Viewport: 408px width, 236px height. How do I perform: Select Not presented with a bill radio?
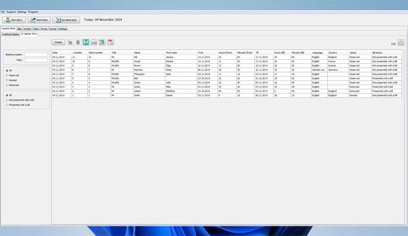tap(7, 100)
